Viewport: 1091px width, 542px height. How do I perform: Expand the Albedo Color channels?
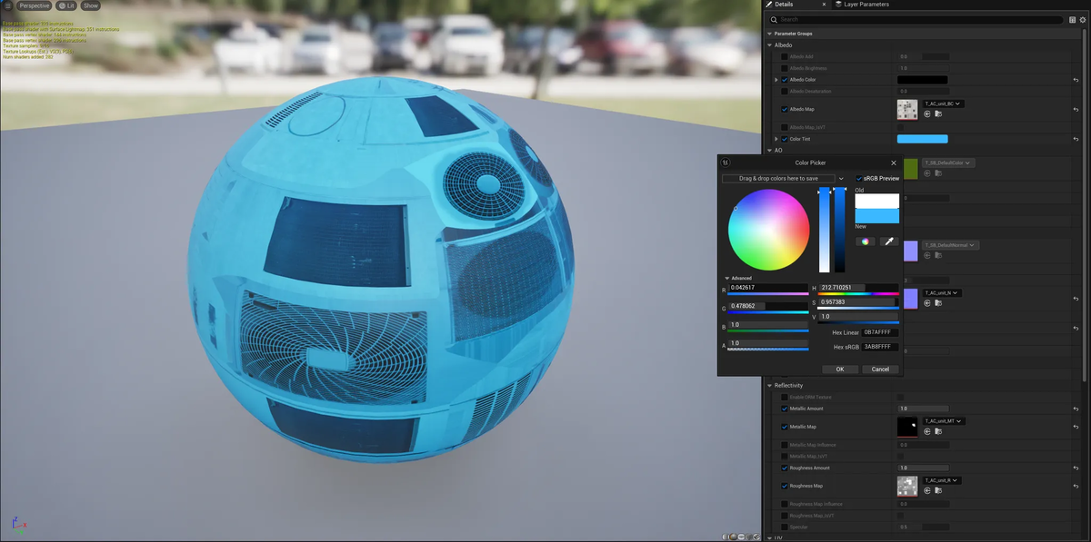coord(776,80)
